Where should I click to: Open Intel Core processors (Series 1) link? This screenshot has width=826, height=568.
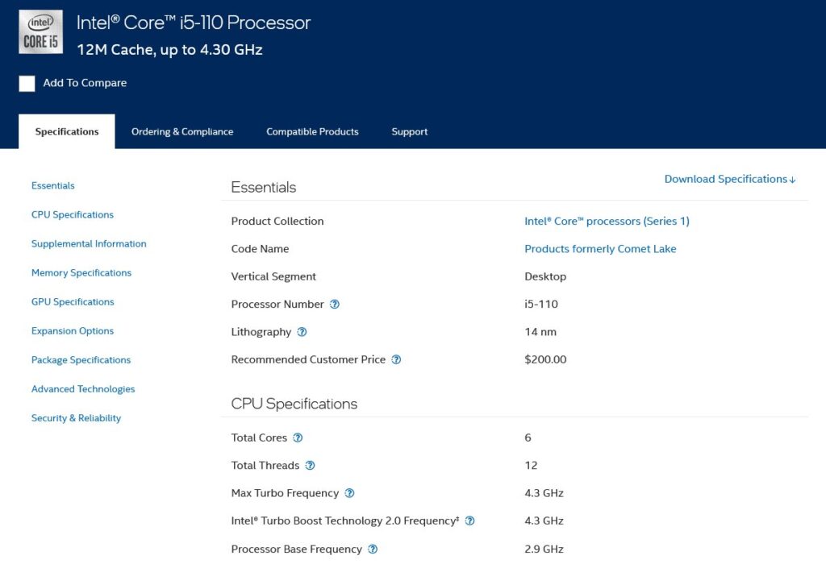(607, 222)
